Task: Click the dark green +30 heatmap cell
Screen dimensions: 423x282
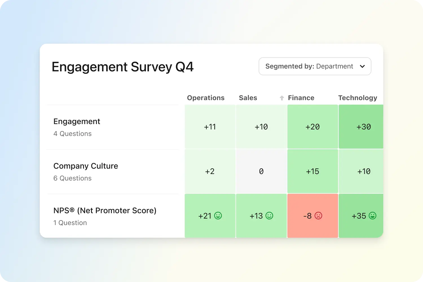Action: [x=363, y=127]
